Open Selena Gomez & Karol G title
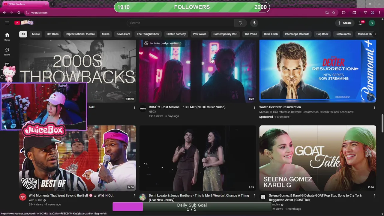 pyautogui.click(x=315, y=198)
